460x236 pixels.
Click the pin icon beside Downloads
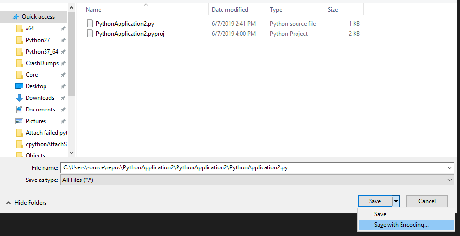point(63,98)
